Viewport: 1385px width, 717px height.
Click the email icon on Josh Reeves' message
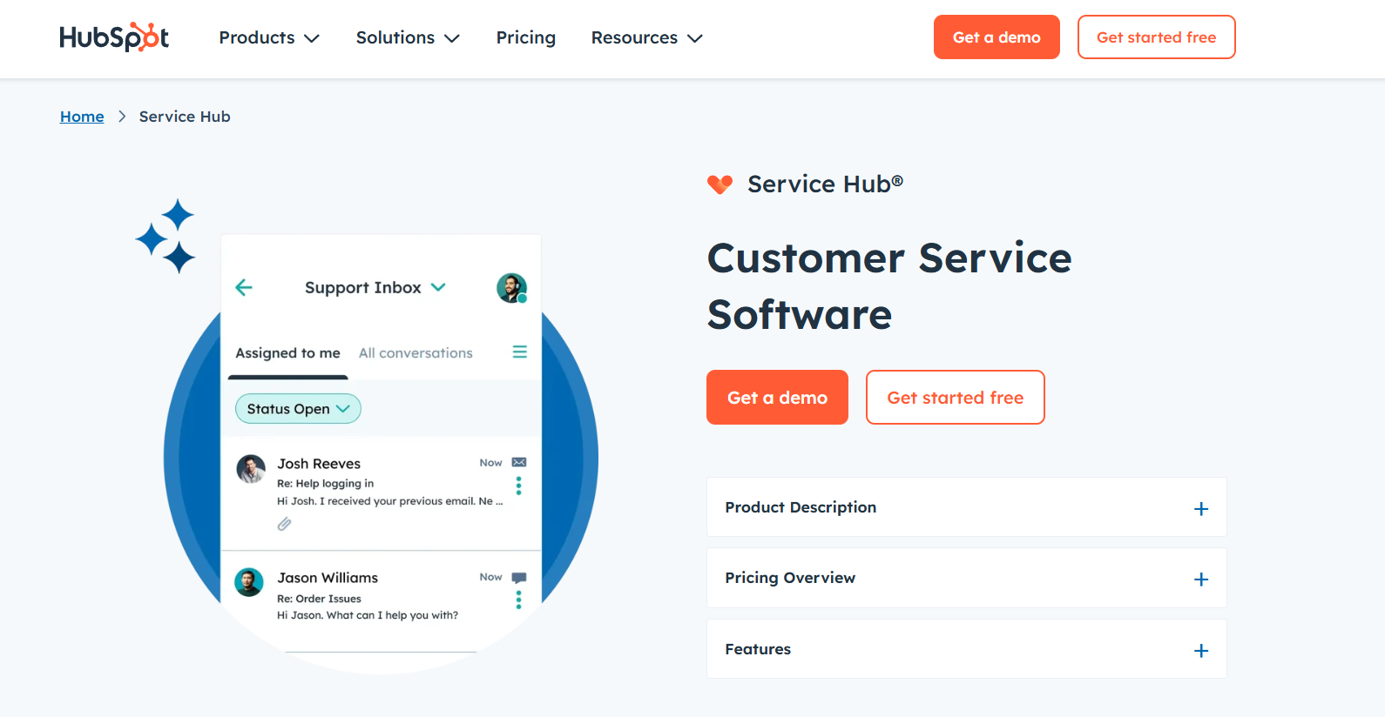point(519,462)
